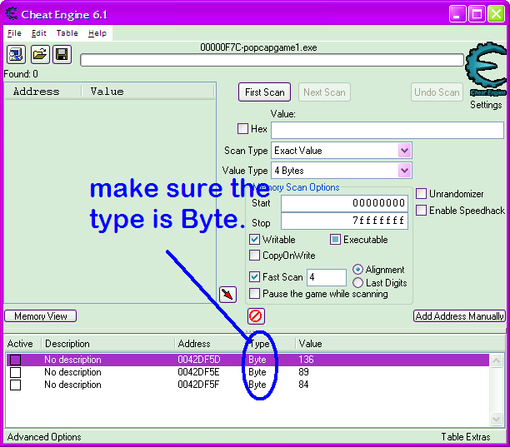
Task: Click Byte type in the 0042DF5F row
Action: (x=257, y=385)
